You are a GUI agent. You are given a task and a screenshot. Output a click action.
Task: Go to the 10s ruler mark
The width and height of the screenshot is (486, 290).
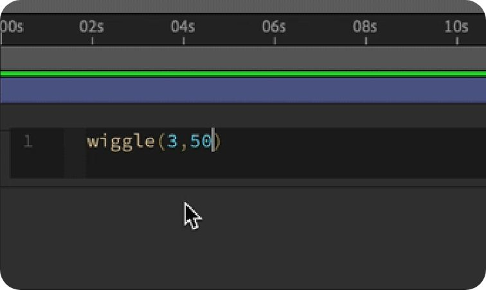pyautogui.click(x=456, y=27)
